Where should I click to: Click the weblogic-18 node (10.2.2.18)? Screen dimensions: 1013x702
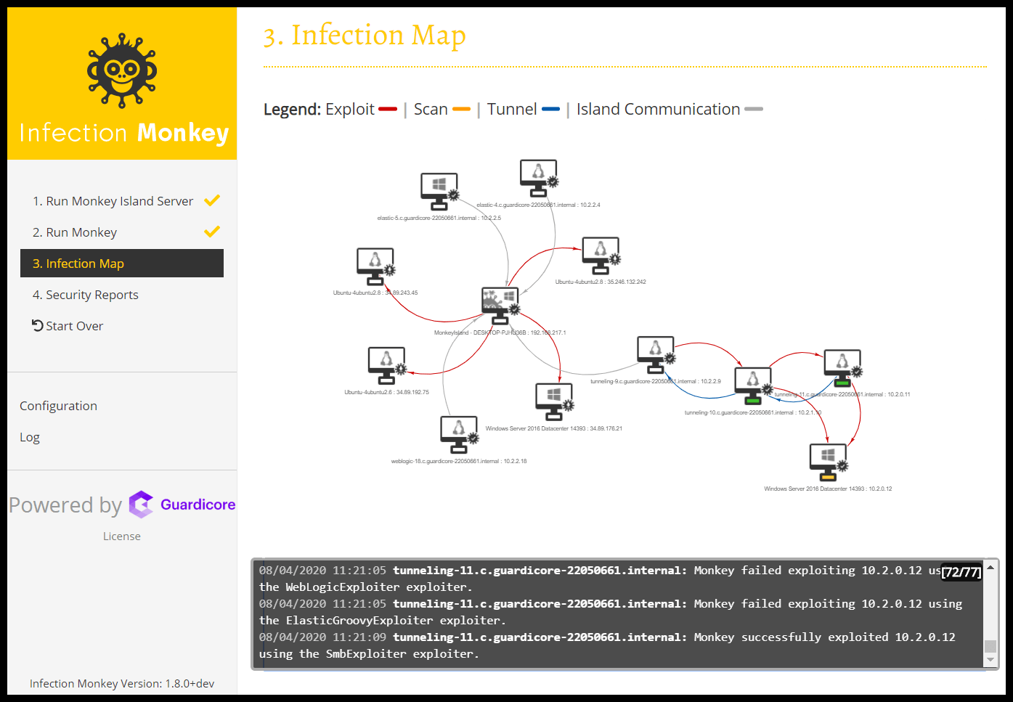point(460,435)
